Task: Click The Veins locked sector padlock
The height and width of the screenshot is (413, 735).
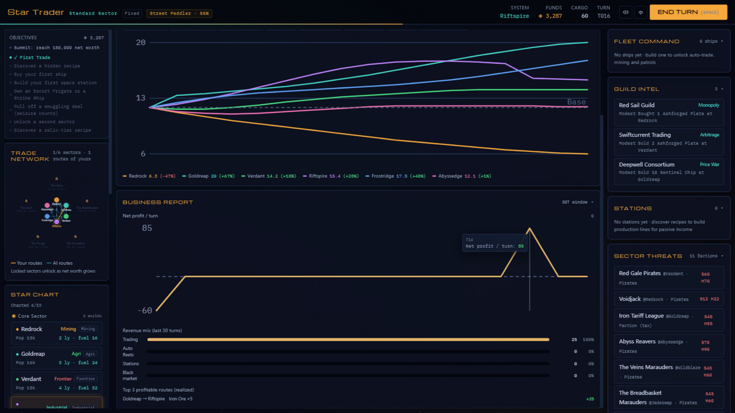Action: [x=57, y=179]
